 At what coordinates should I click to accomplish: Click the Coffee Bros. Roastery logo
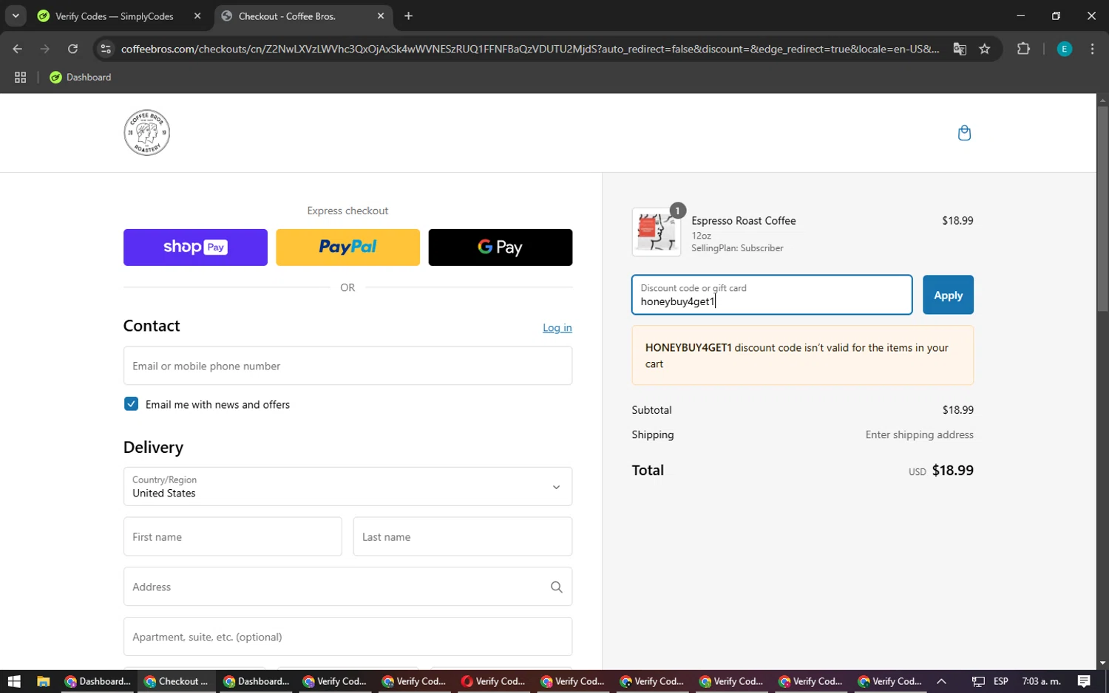tap(146, 133)
